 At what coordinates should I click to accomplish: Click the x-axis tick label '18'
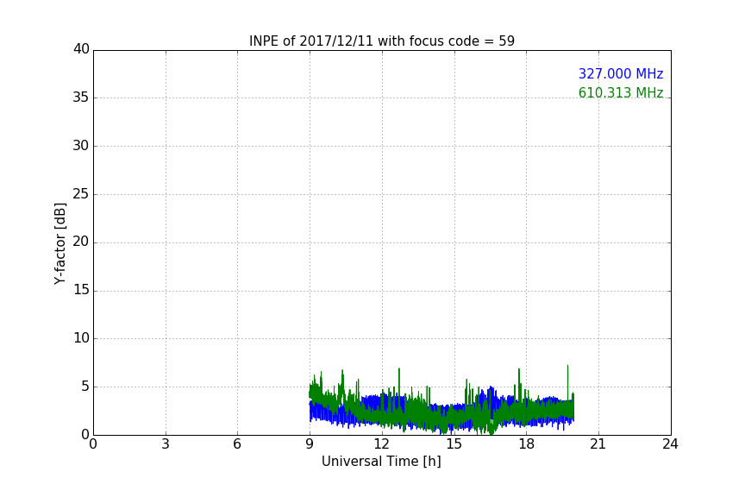[x=527, y=444]
